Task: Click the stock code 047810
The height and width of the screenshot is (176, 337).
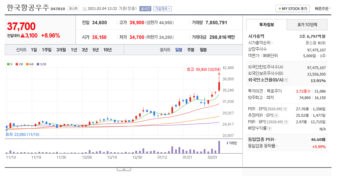Action: coord(58,9)
